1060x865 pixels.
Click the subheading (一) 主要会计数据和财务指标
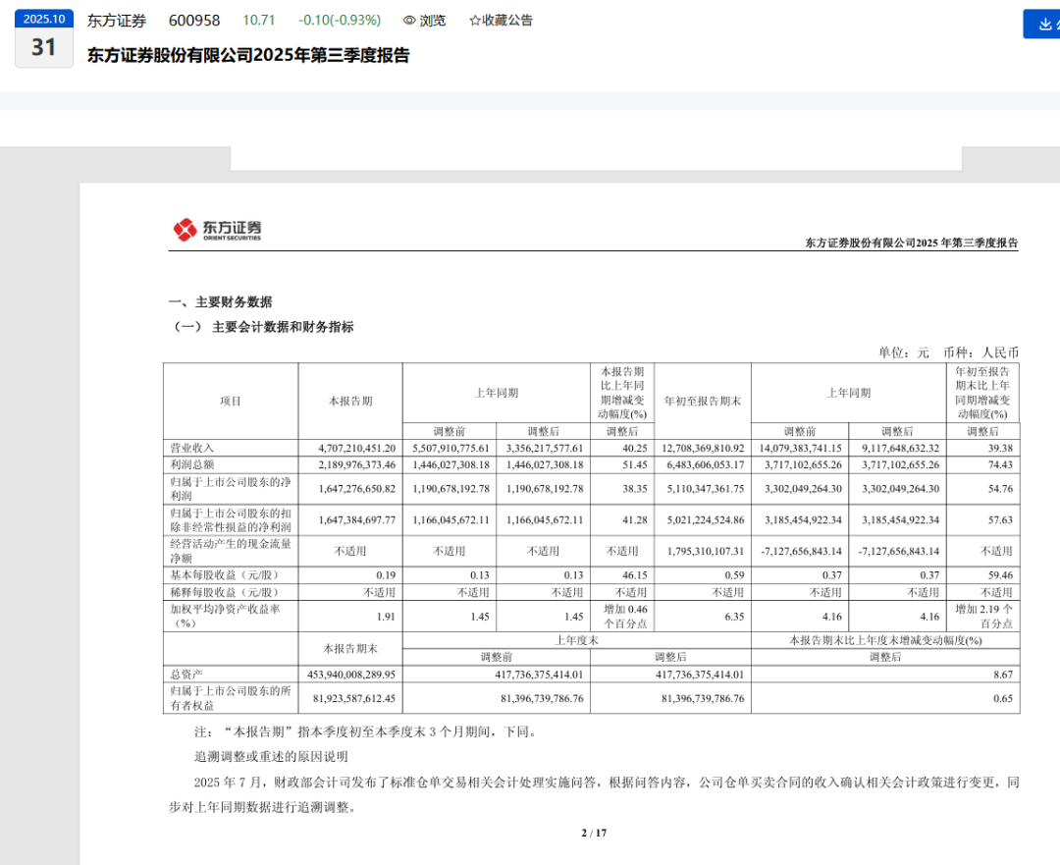(x=264, y=327)
